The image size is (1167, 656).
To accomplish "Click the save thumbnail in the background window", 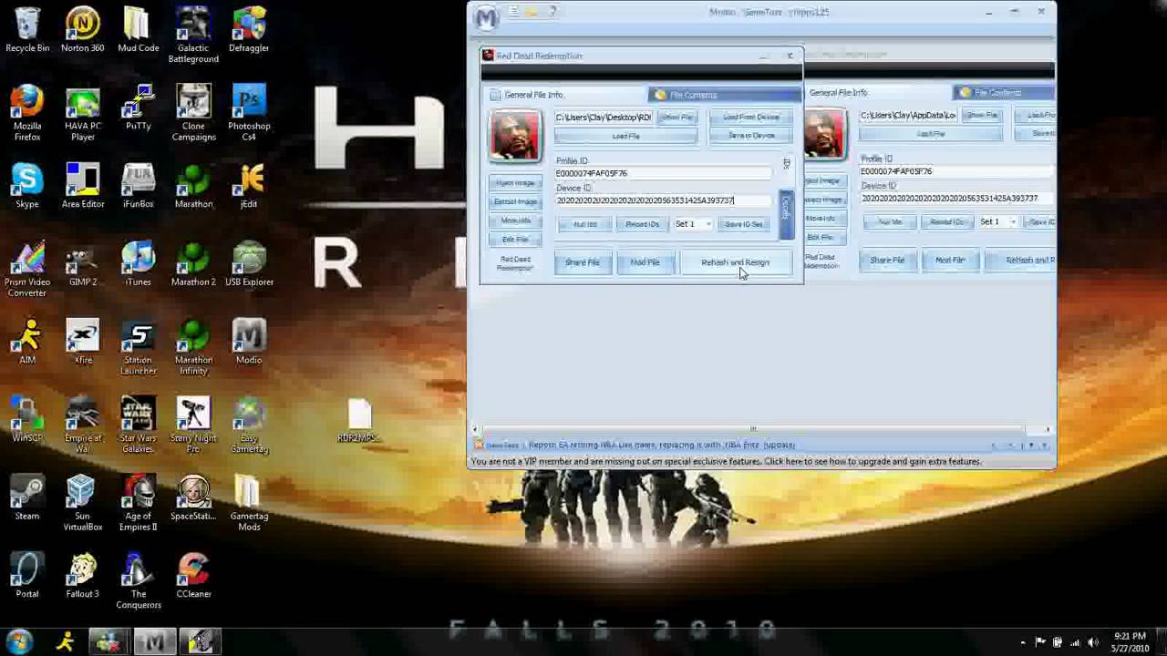I will [x=825, y=133].
